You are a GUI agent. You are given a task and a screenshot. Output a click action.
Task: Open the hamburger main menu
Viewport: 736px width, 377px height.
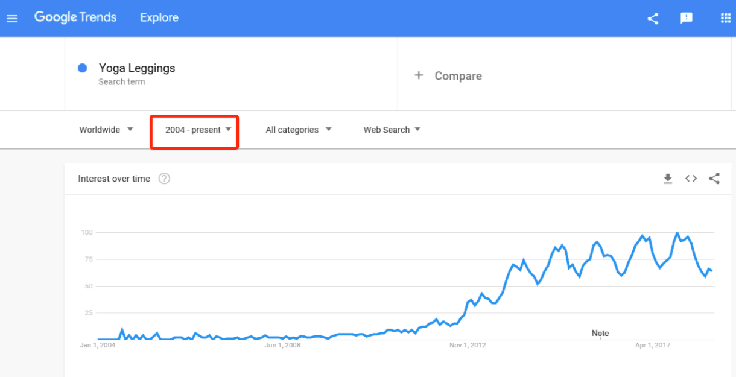point(12,18)
